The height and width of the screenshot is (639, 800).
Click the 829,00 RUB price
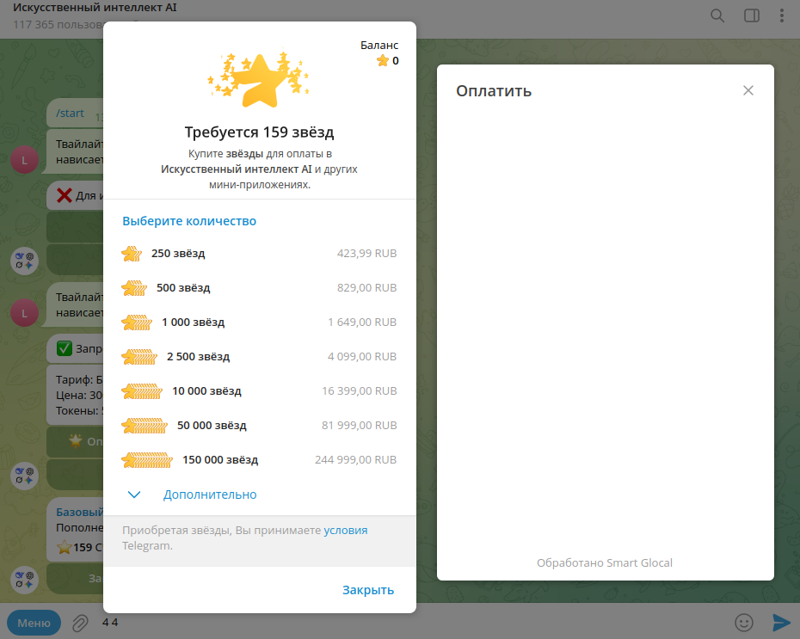click(x=366, y=287)
